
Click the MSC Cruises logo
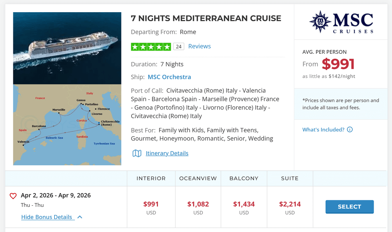[x=341, y=22]
